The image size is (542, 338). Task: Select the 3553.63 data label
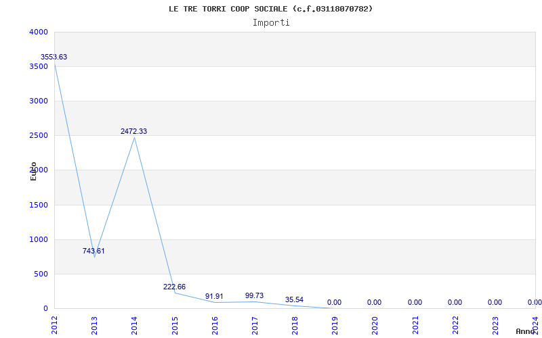coord(54,57)
